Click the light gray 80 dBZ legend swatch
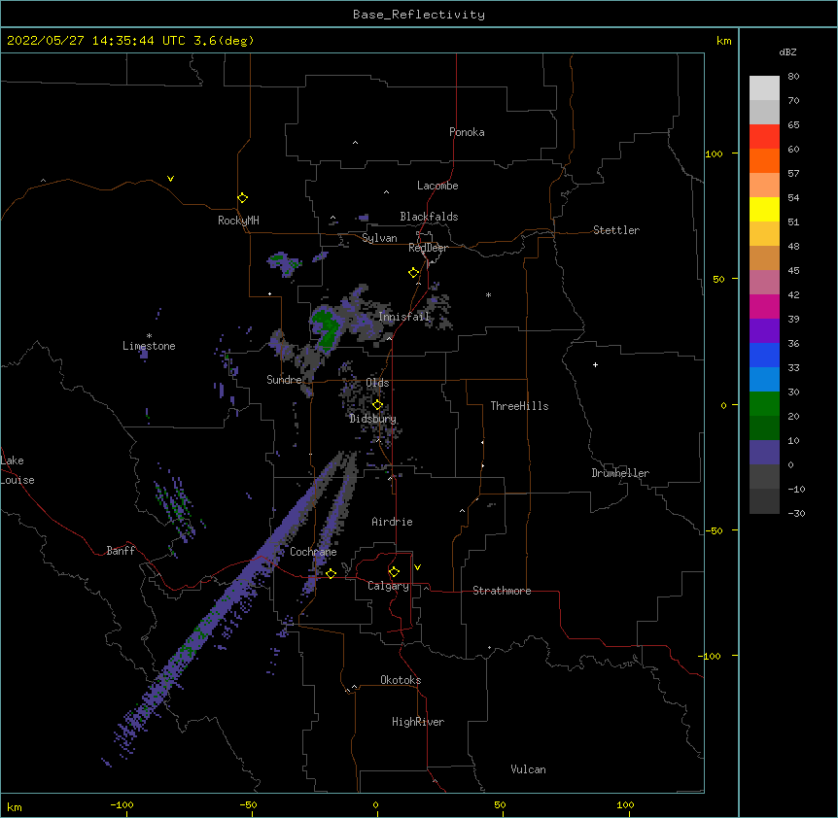This screenshot has height=818, width=838. pos(764,88)
